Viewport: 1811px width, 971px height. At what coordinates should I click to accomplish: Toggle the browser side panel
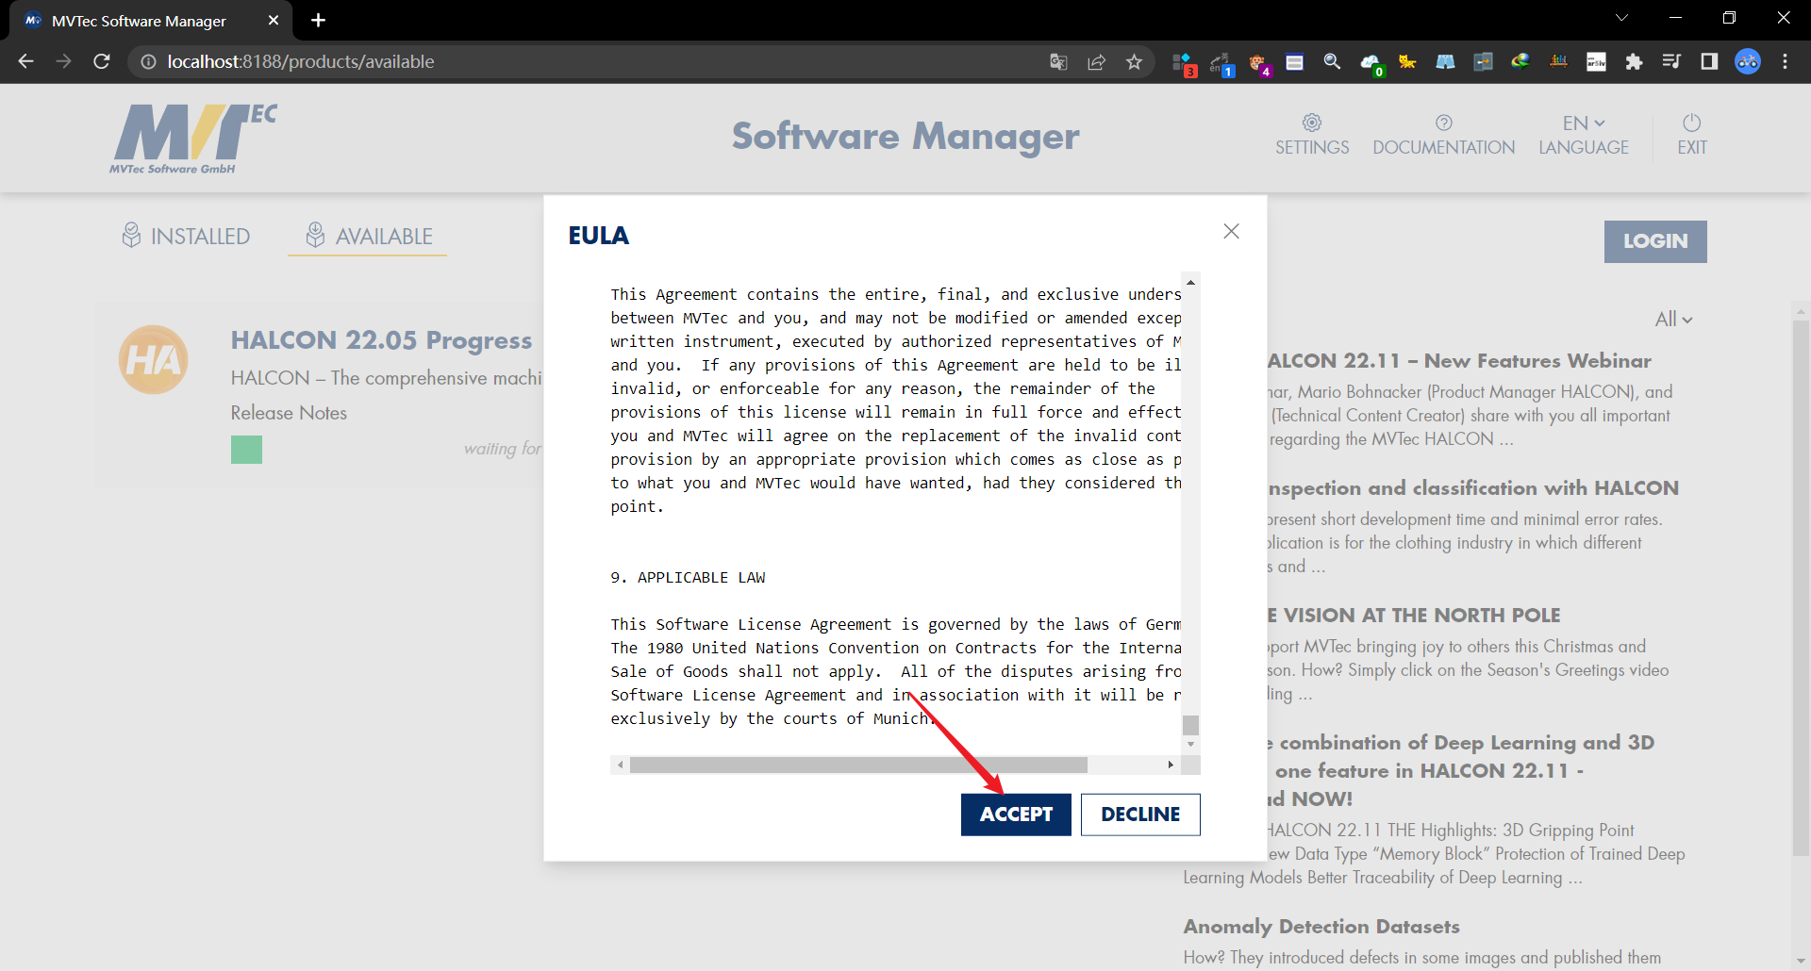point(1709,61)
